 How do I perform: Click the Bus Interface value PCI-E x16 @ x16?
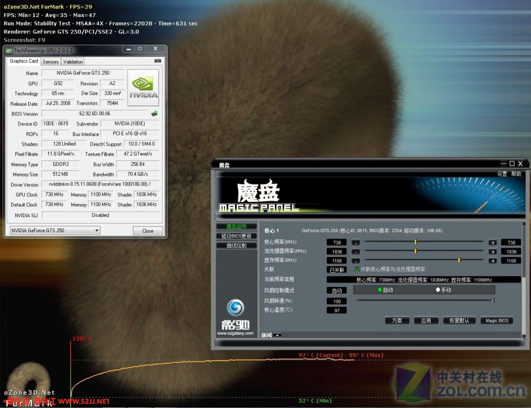(130, 134)
